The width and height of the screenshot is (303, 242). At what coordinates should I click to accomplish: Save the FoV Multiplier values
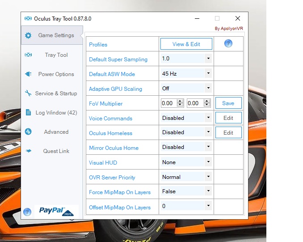[x=228, y=103]
